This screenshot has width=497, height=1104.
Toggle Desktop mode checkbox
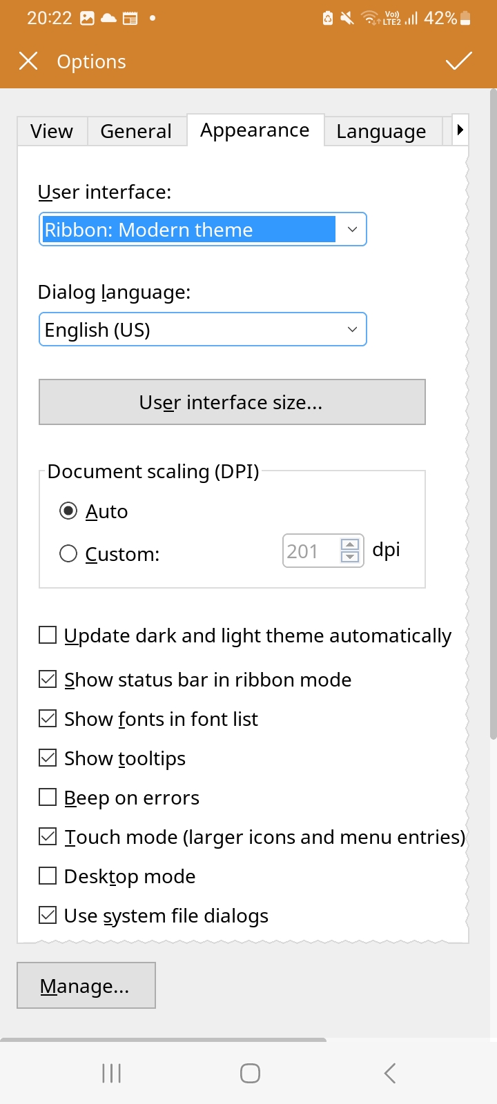click(48, 876)
